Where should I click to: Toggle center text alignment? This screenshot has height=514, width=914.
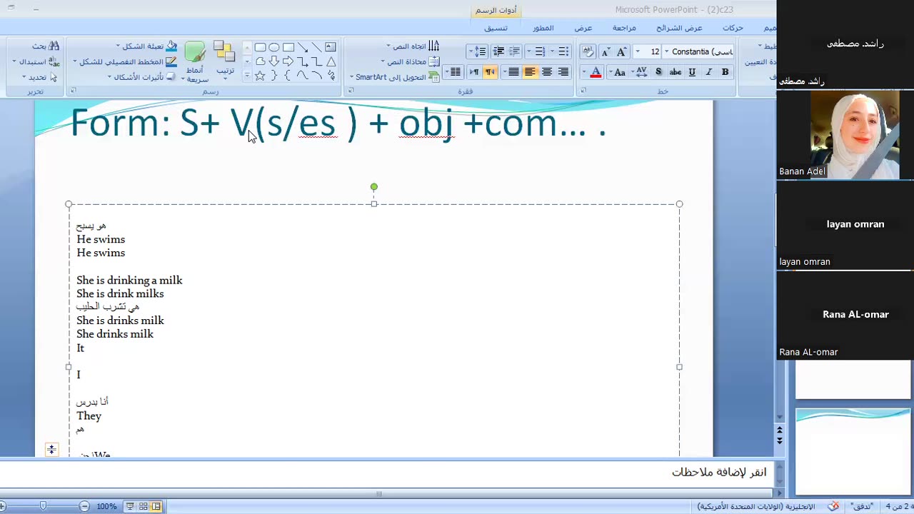click(x=547, y=72)
